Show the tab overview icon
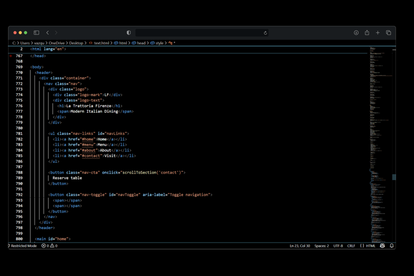The width and height of the screenshot is (414, 276). (389, 33)
